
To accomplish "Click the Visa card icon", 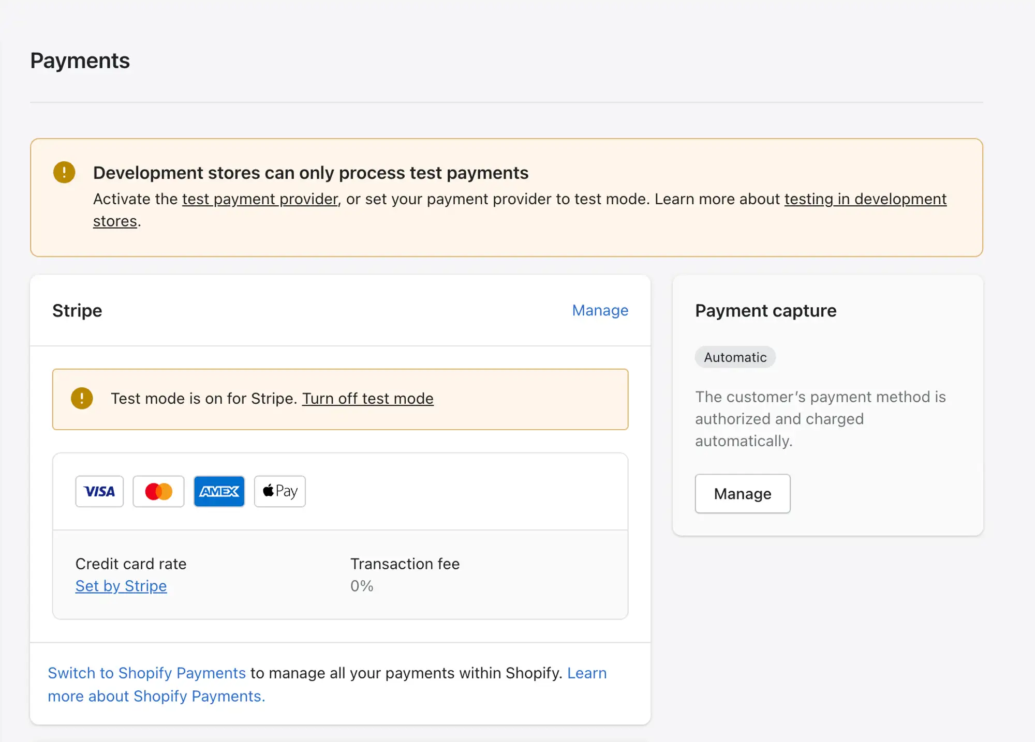I will tap(99, 491).
